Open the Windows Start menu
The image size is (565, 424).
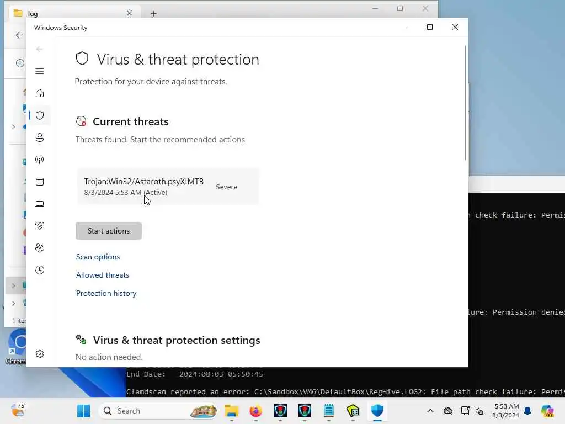coord(84,411)
